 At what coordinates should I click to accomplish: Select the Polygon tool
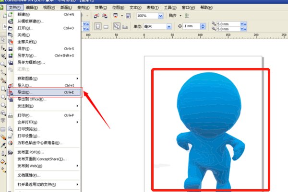pos(3,105)
